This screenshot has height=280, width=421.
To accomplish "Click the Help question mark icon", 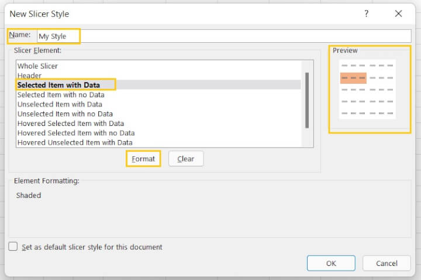I will [x=367, y=13].
